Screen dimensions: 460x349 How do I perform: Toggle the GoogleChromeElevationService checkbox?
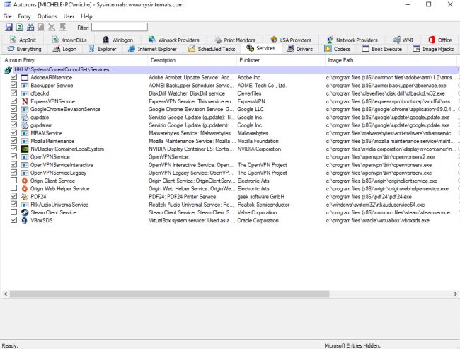tap(13, 109)
